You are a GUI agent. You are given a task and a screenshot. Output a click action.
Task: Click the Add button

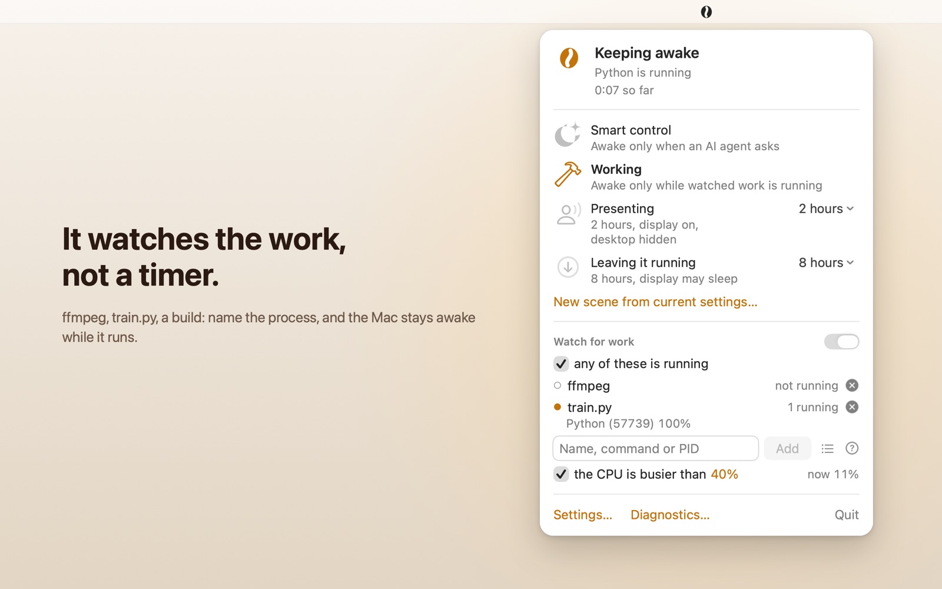(x=787, y=449)
